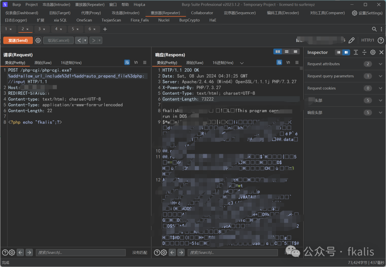Open history forward dropdown arrow

click(x=99, y=40)
